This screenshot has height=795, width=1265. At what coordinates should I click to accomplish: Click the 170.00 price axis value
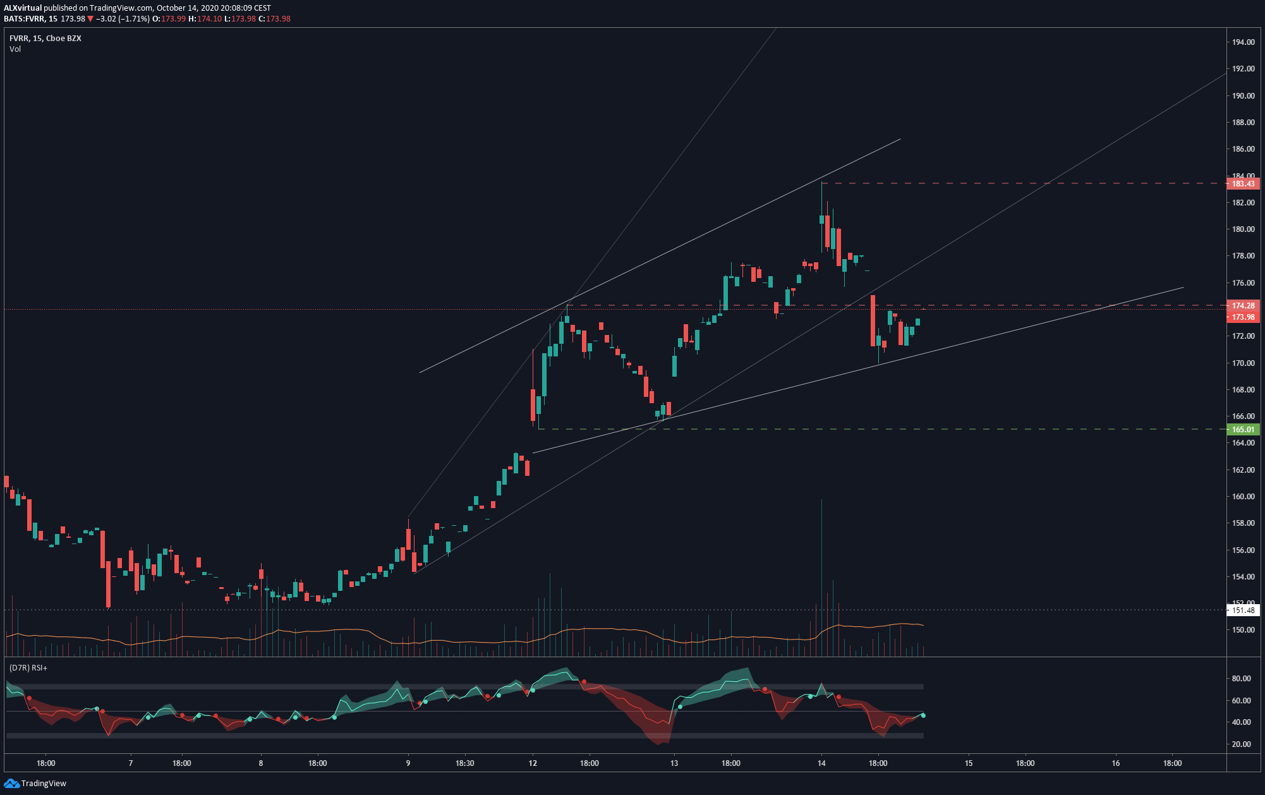pyautogui.click(x=1243, y=363)
